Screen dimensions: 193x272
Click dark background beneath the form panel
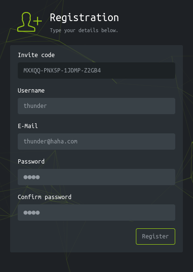(x=96, y=262)
